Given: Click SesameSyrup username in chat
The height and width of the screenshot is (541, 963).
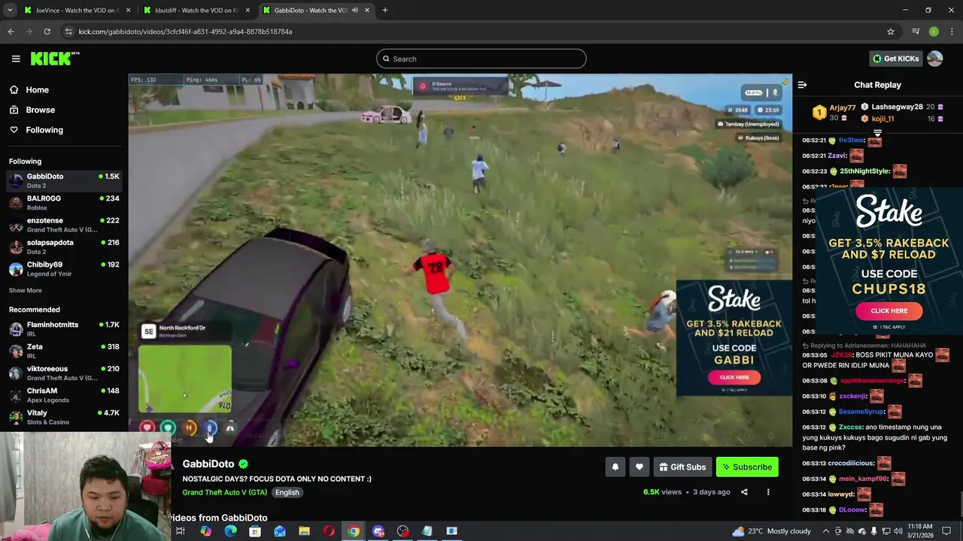Looking at the screenshot, I should 861,412.
